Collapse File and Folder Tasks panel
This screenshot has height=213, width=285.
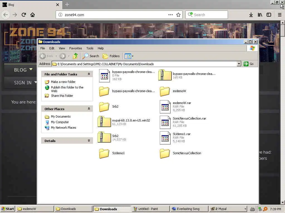89,74
